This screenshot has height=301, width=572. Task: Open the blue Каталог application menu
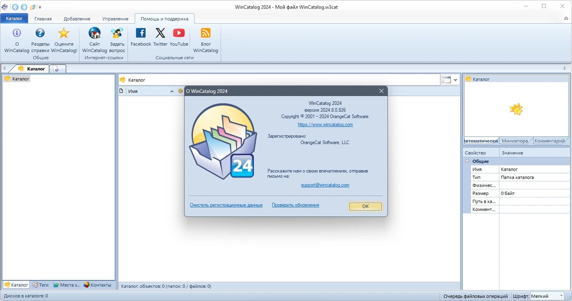click(x=14, y=19)
